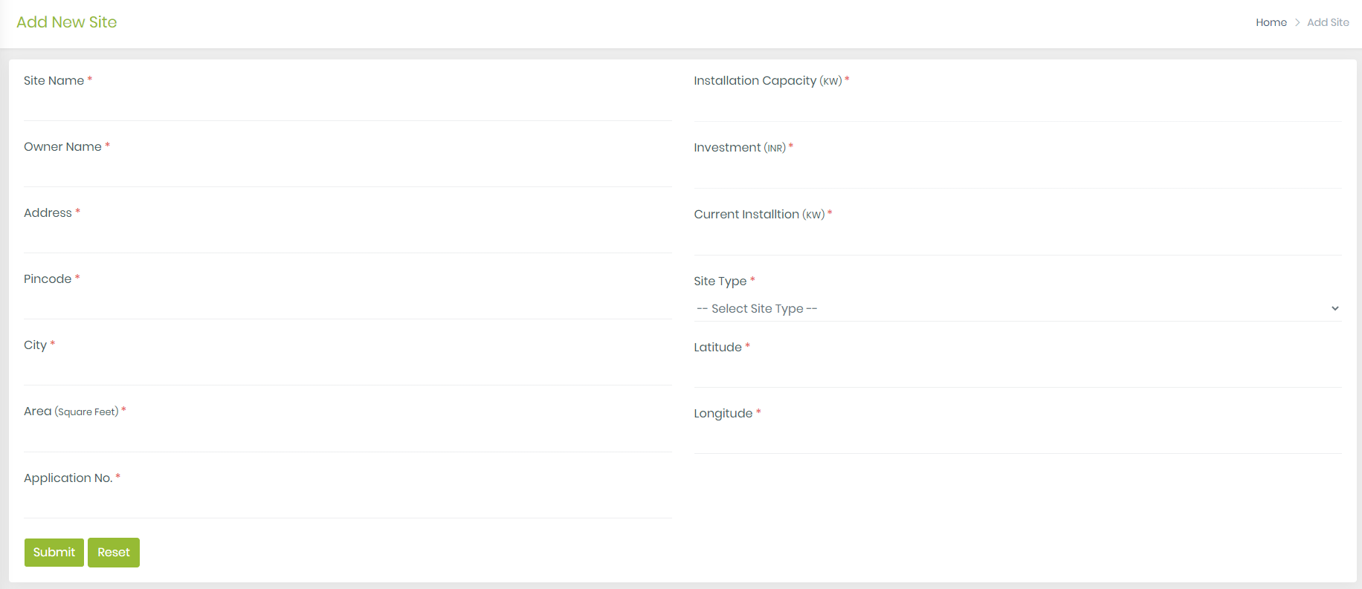Click the Reset button

[114, 553]
